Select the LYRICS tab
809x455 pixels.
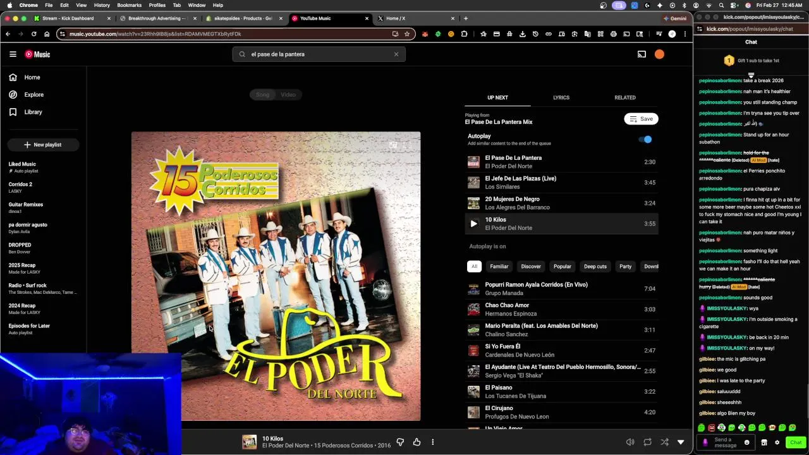[561, 97]
